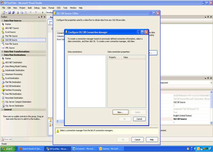The image size is (213, 152).
Task: Cancel the OLE DB Source Editor
Action: [x=137, y=140]
